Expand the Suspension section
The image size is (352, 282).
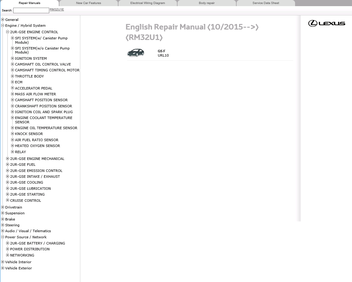tap(3, 213)
